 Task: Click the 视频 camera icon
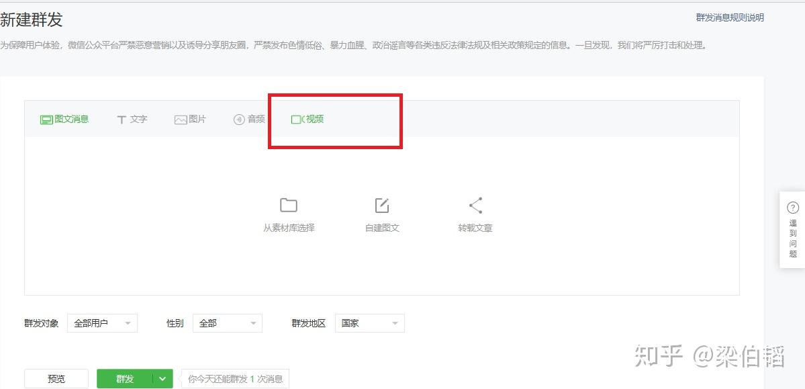coord(297,119)
